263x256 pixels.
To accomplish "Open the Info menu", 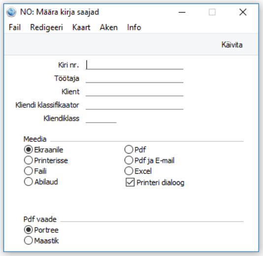I will tap(134, 28).
